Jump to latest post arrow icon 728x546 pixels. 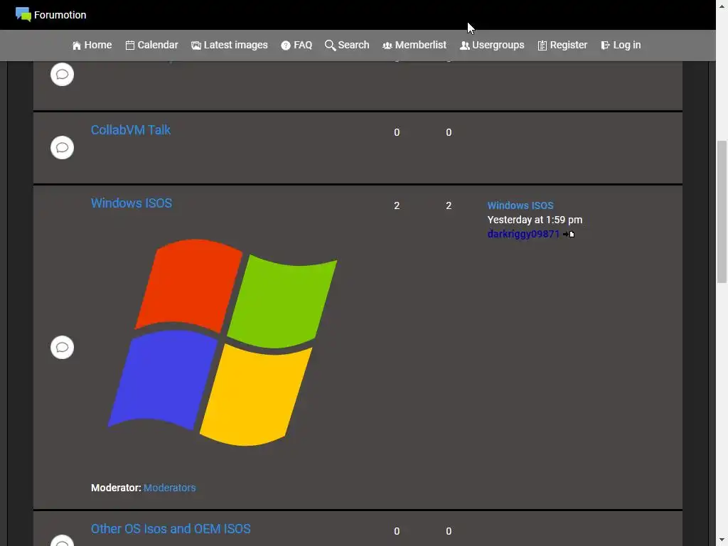[x=569, y=235]
